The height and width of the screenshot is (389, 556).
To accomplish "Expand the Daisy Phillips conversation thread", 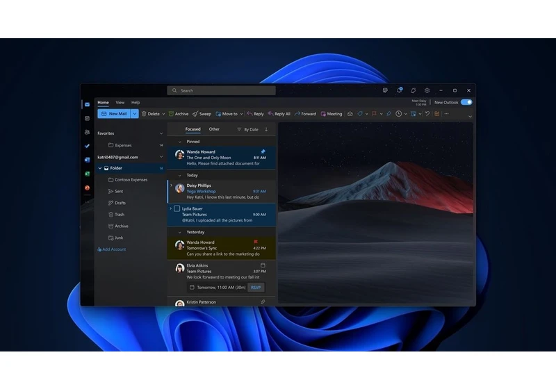I will click(x=171, y=185).
